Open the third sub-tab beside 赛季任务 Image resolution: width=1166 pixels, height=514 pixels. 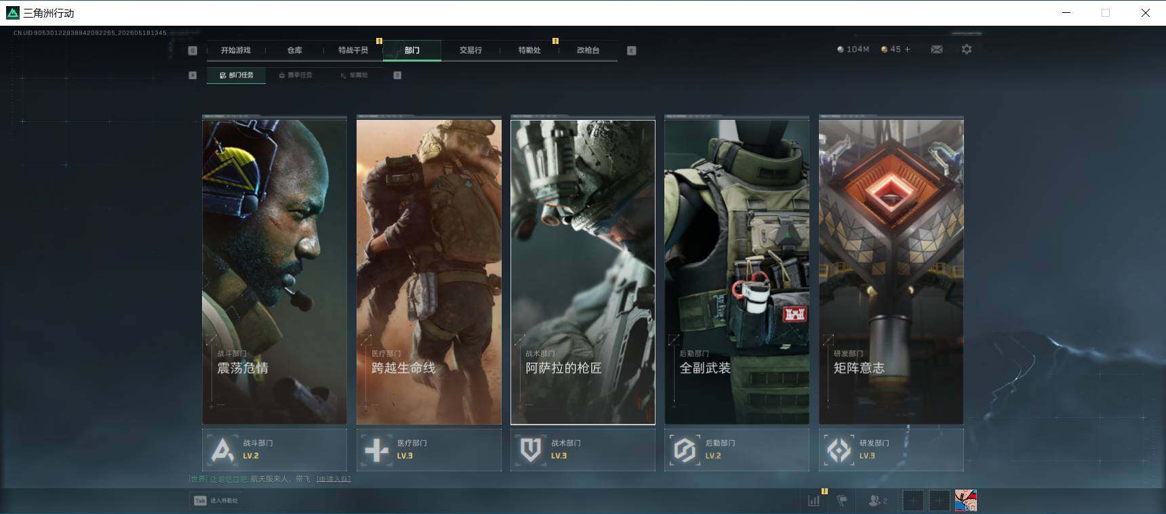[355, 75]
